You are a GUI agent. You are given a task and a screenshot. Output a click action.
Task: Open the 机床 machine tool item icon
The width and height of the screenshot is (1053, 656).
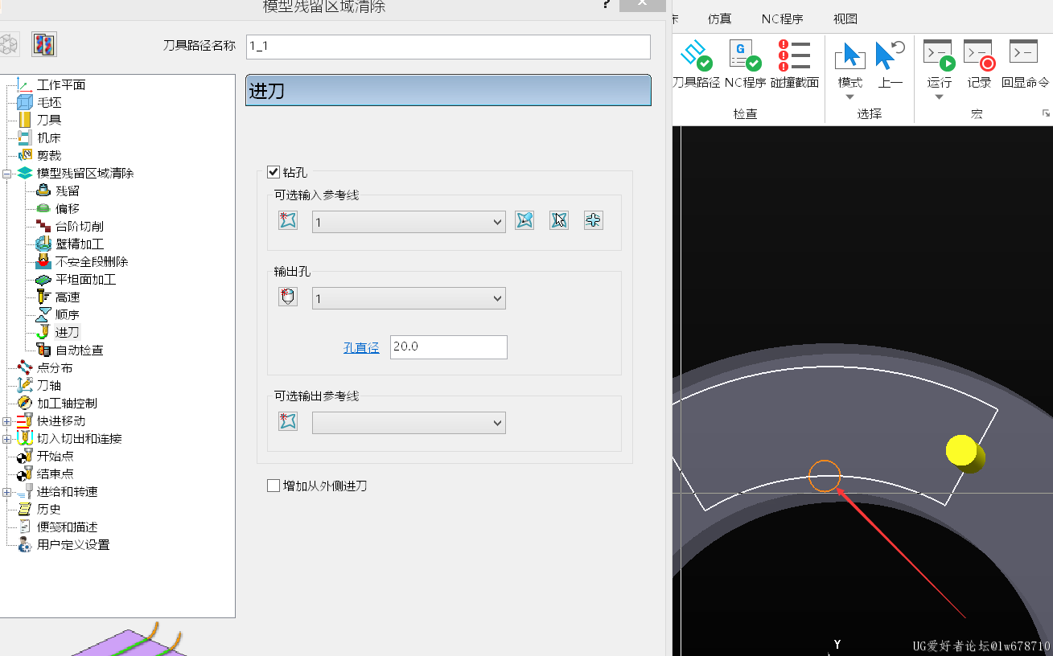[25, 137]
